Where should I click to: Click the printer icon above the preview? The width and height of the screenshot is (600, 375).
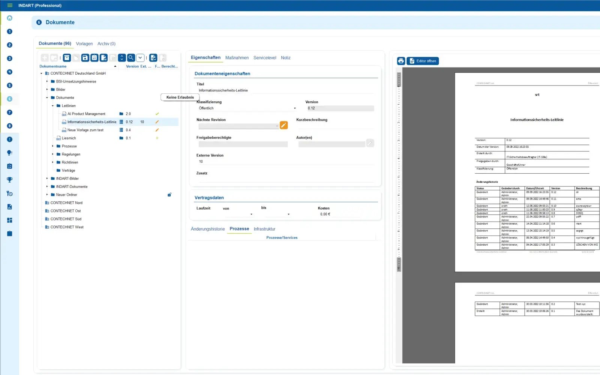(401, 61)
